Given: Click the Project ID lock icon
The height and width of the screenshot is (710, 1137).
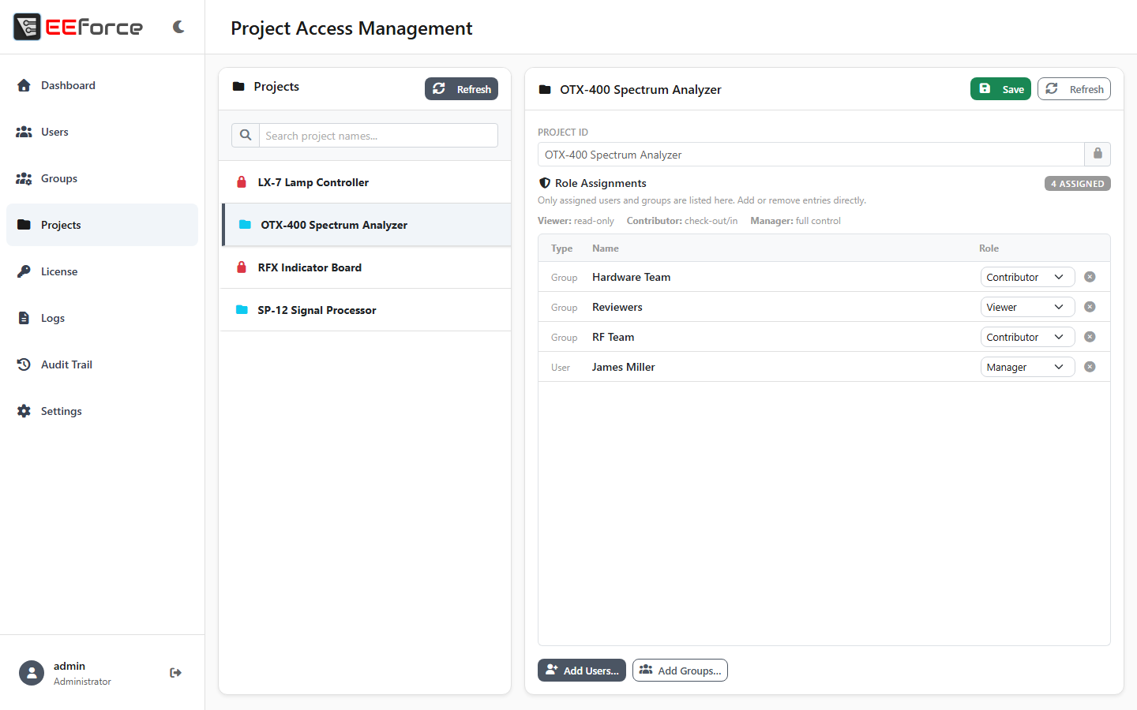Looking at the screenshot, I should 1098,154.
